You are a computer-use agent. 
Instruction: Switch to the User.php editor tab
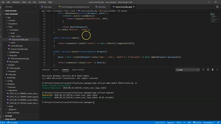(48, 7)
